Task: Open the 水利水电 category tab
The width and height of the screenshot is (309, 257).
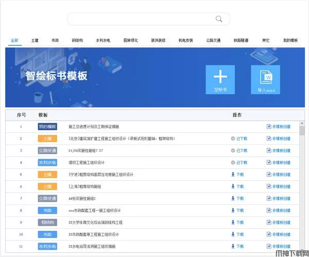Action: pos(102,40)
